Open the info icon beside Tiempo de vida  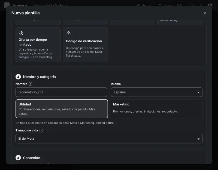point(41,130)
